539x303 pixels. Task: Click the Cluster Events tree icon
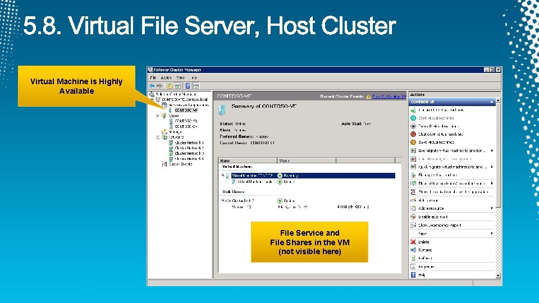(165, 164)
